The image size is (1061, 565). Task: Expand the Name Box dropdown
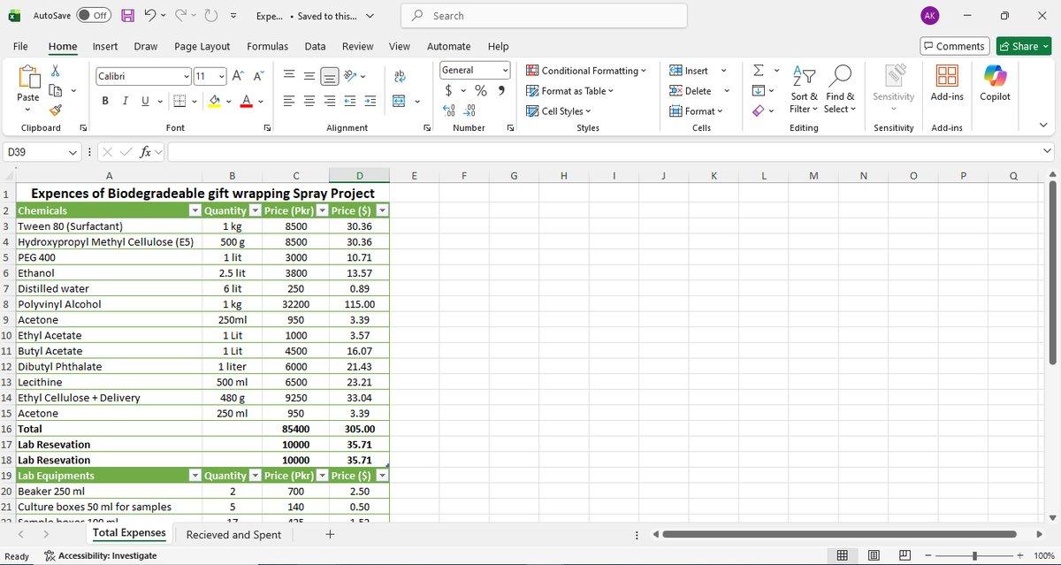coord(73,152)
